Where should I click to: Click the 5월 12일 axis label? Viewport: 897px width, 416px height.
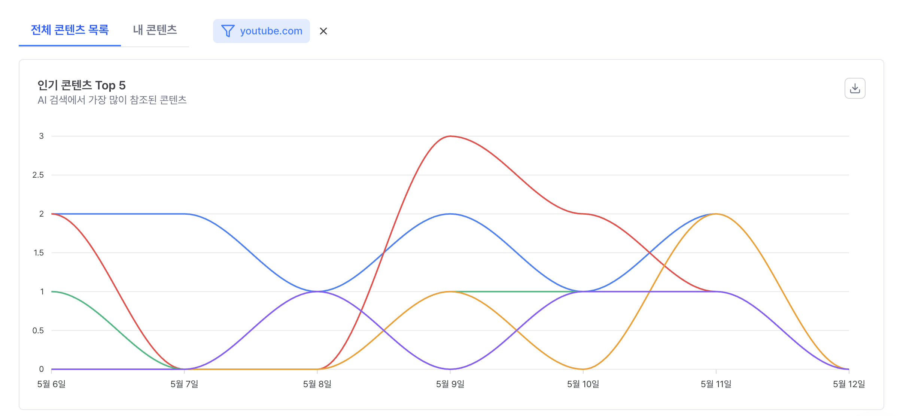click(x=849, y=384)
